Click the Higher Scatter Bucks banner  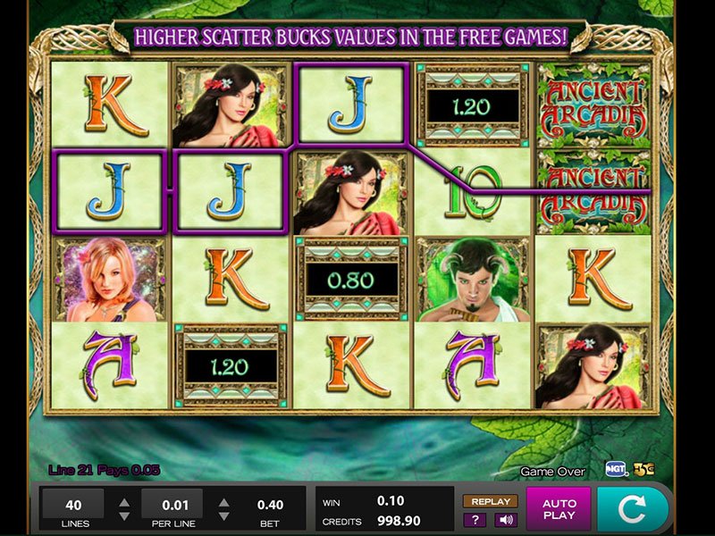pyautogui.click(x=350, y=37)
